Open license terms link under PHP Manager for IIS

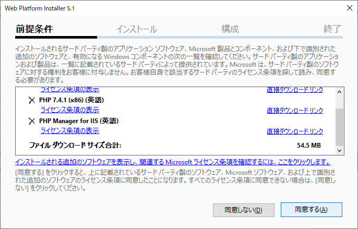pyautogui.click(x=70, y=131)
